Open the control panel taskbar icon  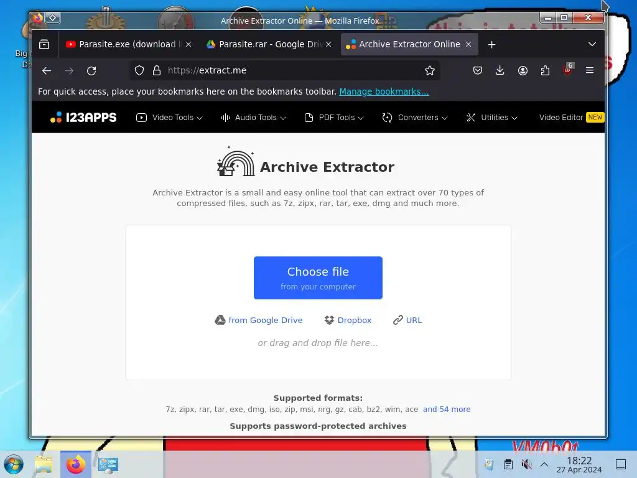(108, 464)
